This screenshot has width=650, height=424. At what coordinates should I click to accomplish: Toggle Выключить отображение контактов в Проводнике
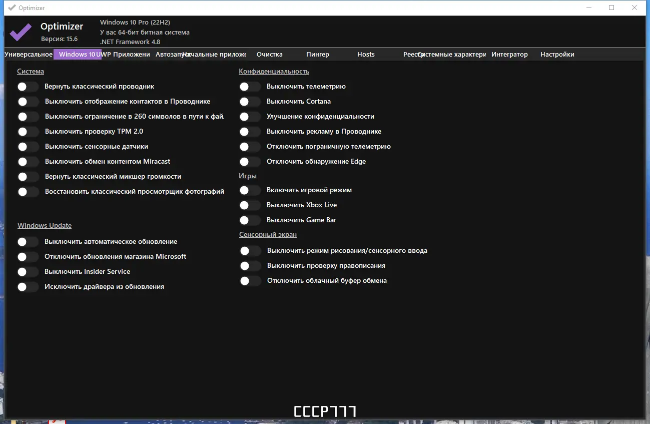pos(28,102)
